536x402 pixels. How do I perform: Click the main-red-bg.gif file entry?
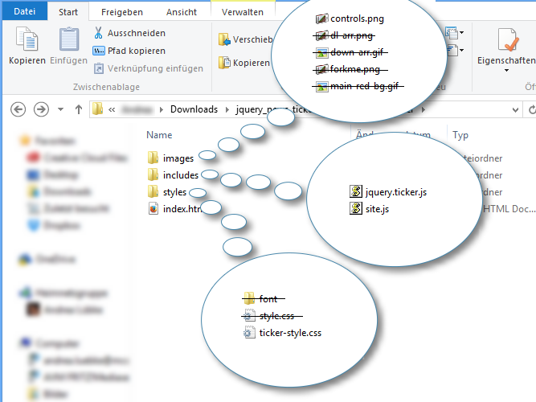click(x=358, y=86)
